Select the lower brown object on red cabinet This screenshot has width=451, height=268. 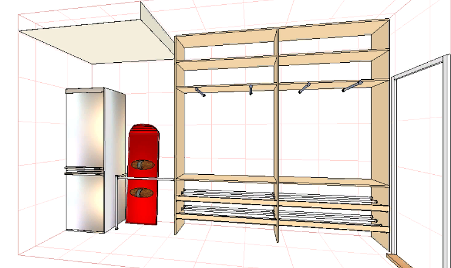point(144,192)
